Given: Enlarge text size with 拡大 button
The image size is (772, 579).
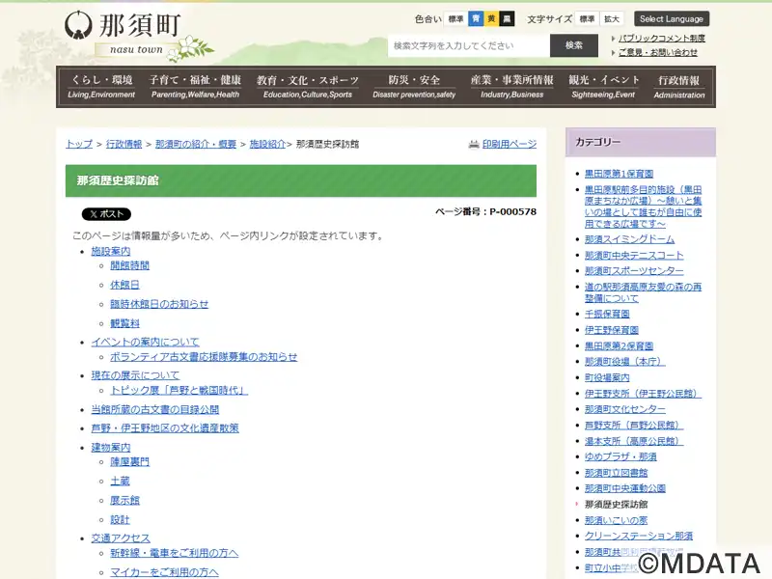Looking at the screenshot, I should pyautogui.click(x=612, y=18).
